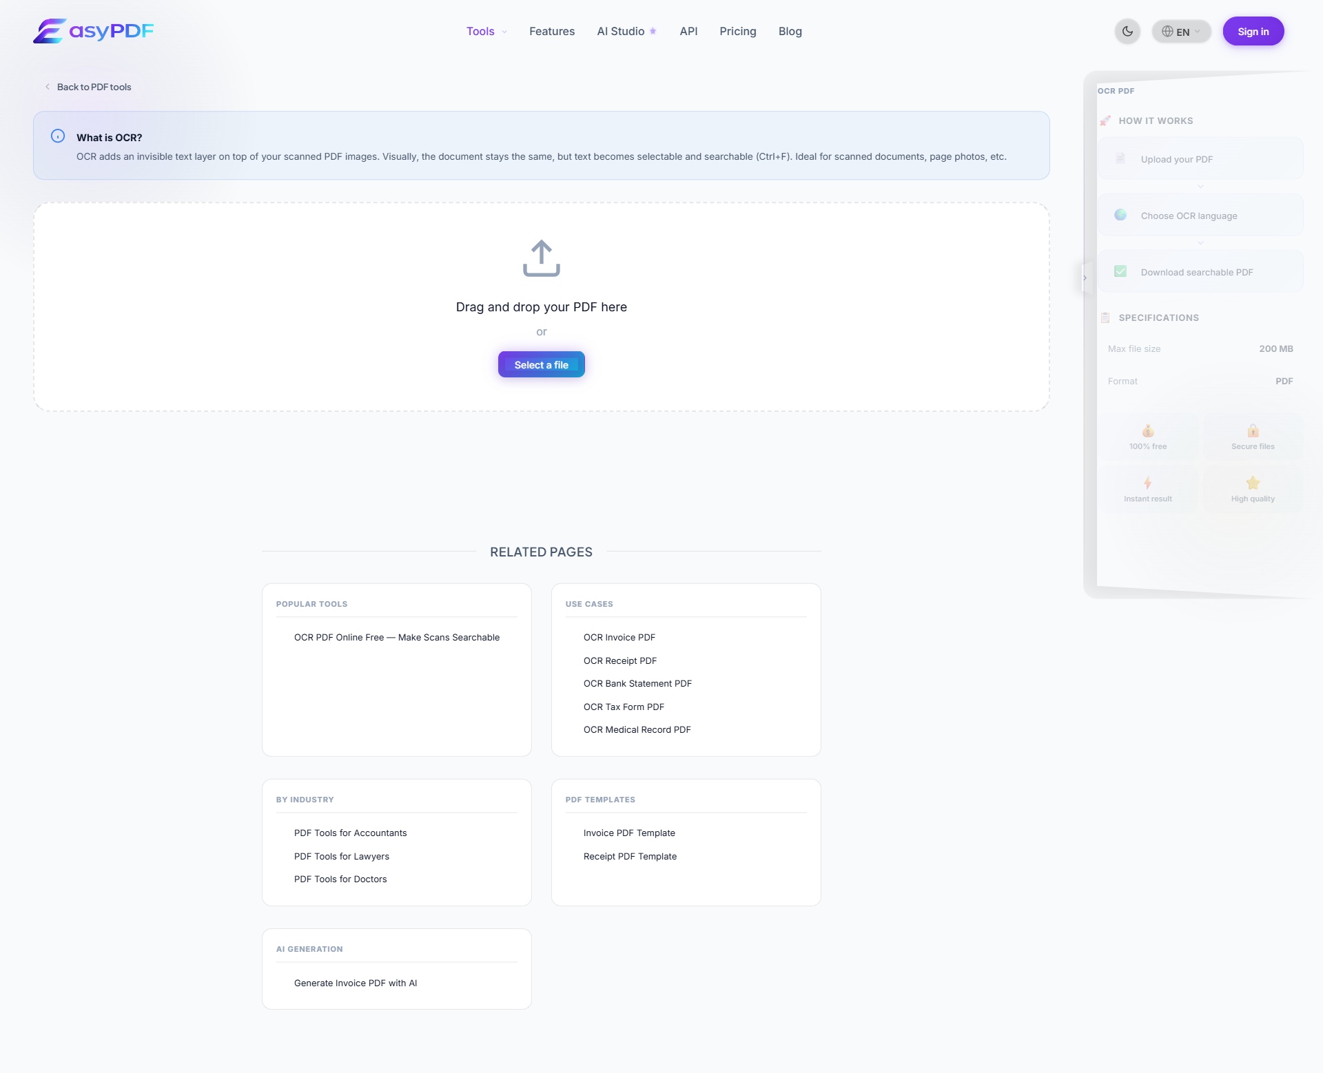Open Invoice PDF Template link
The image size is (1323, 1073).
click(628, 833)
